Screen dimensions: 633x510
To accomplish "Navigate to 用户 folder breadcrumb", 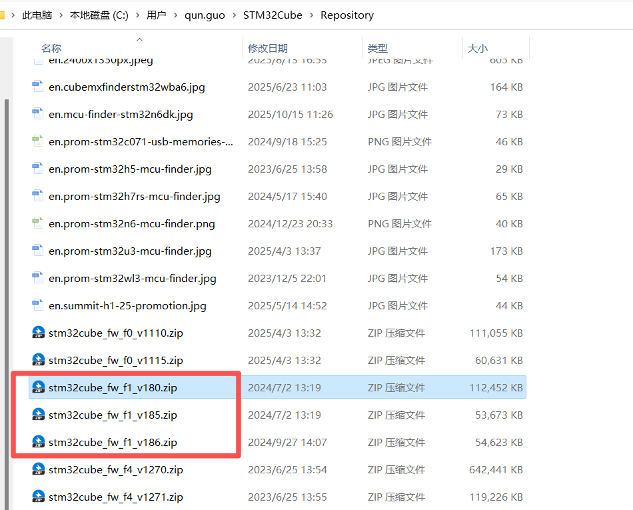I will click(x=156, y=15).
